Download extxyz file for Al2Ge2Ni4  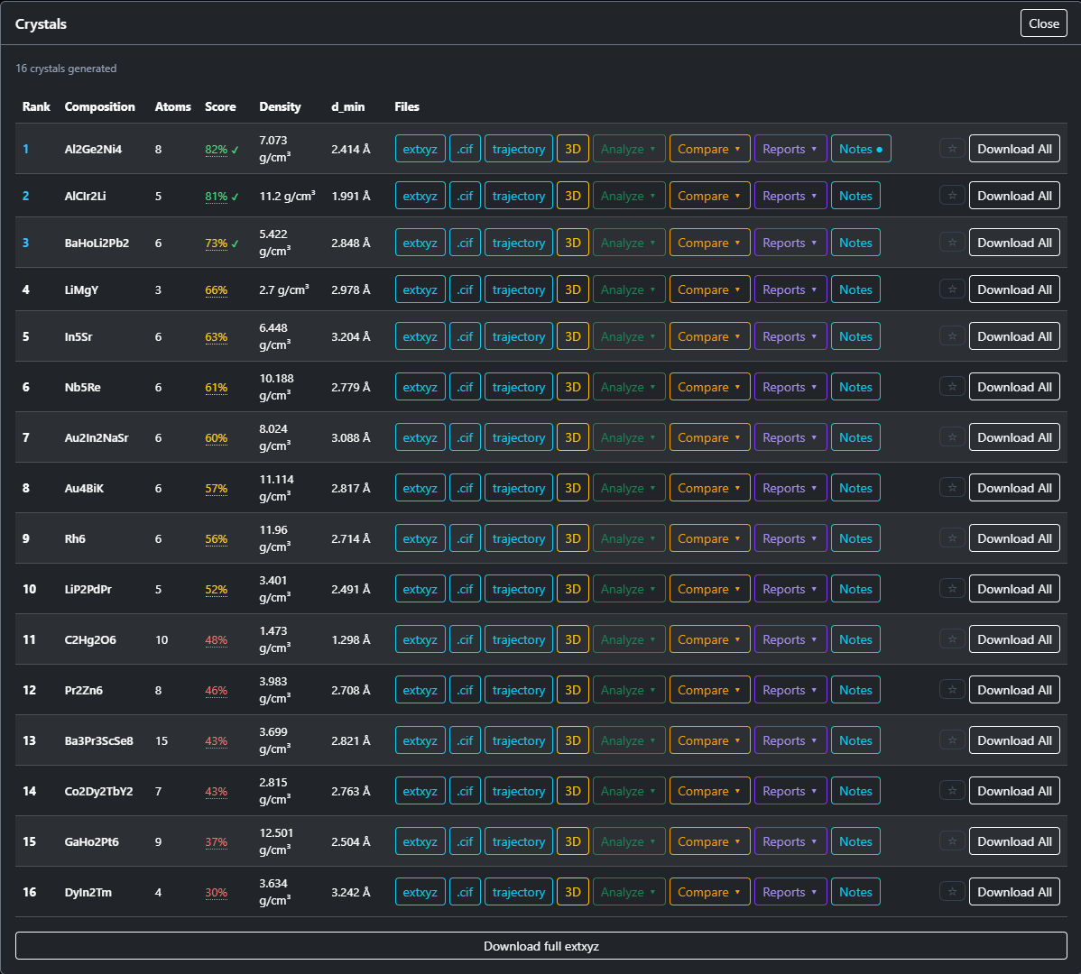pos(420,149)
